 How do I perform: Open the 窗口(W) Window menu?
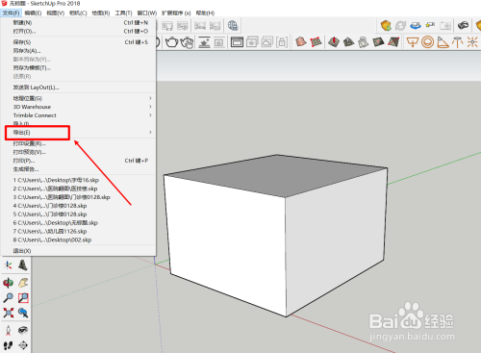(147, 13)
